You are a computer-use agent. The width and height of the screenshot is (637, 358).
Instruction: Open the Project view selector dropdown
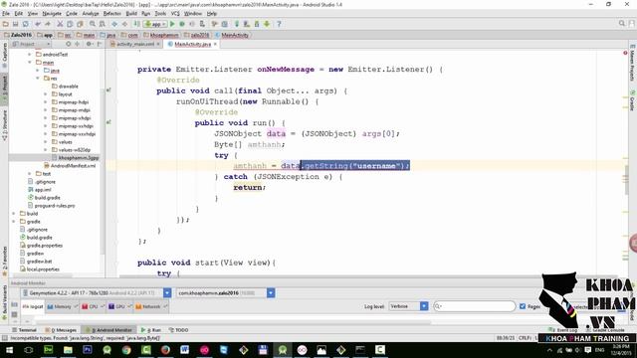pos(31,44)
